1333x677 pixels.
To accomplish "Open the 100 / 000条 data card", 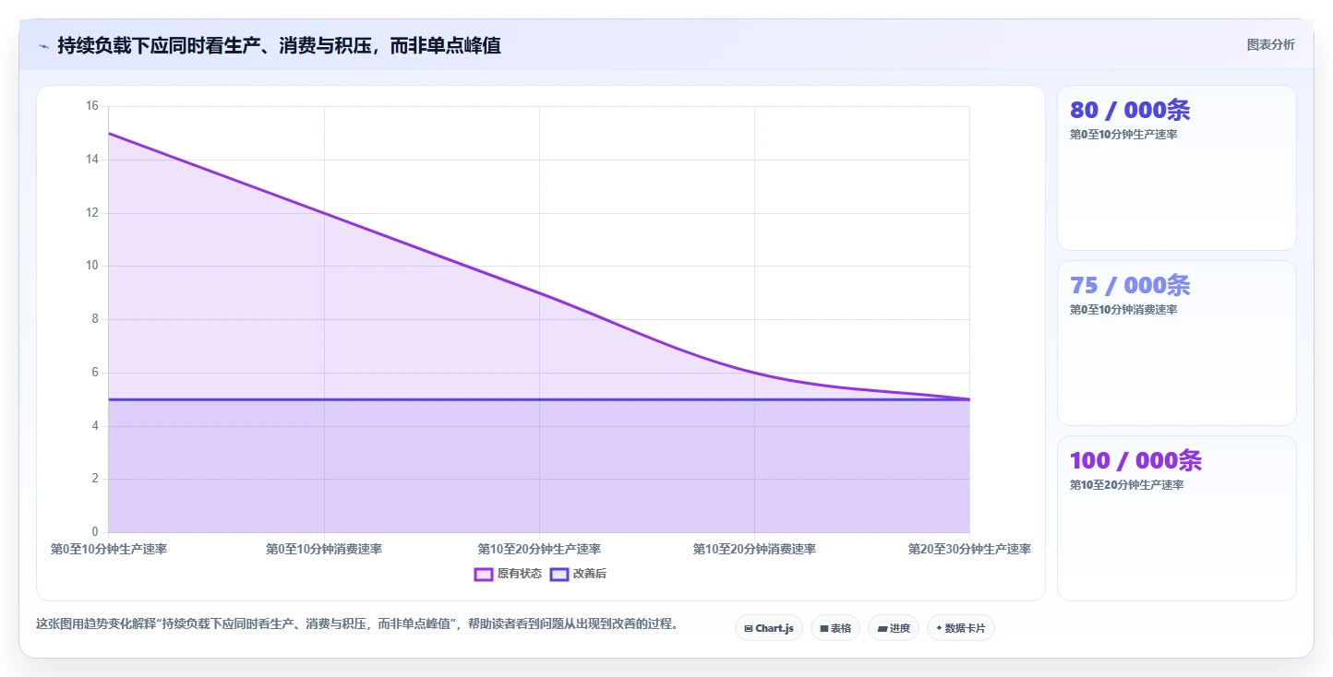I will point(1177,518).
